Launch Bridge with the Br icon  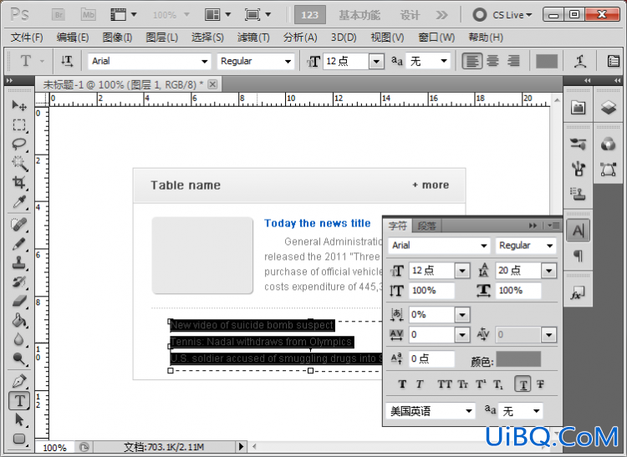(59, 15)
